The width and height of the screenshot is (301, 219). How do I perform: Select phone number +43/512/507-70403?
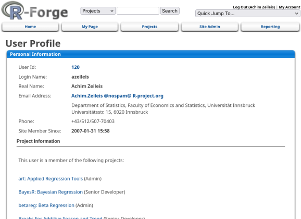pos(93,121)
